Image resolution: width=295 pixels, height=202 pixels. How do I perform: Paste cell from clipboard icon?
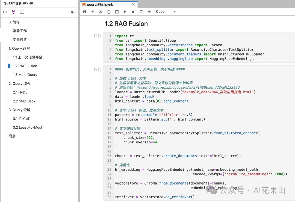click(x=117, y=12)
